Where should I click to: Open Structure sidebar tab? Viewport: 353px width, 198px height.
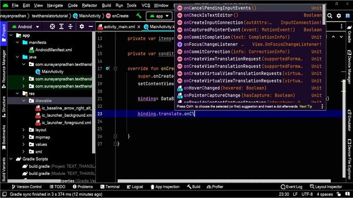[x=4, y=107]
